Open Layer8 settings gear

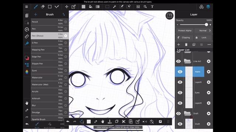[x=209, y=103]
